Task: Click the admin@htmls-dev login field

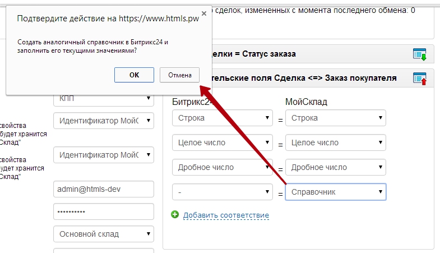Action: [103, 189]
